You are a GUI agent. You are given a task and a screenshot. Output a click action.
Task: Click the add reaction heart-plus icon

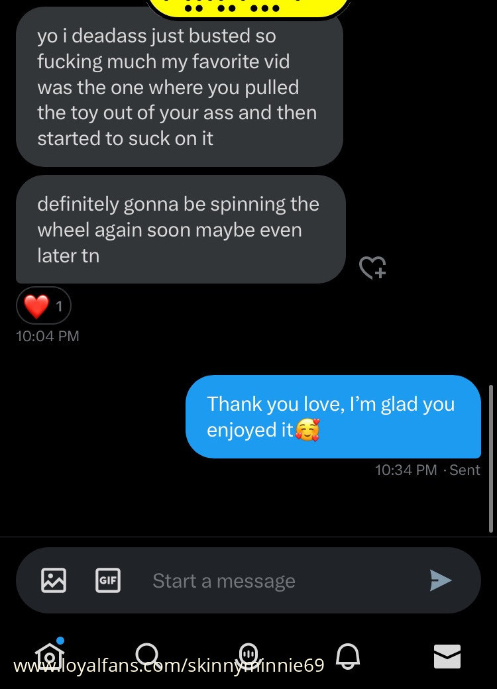pos(372,267)
